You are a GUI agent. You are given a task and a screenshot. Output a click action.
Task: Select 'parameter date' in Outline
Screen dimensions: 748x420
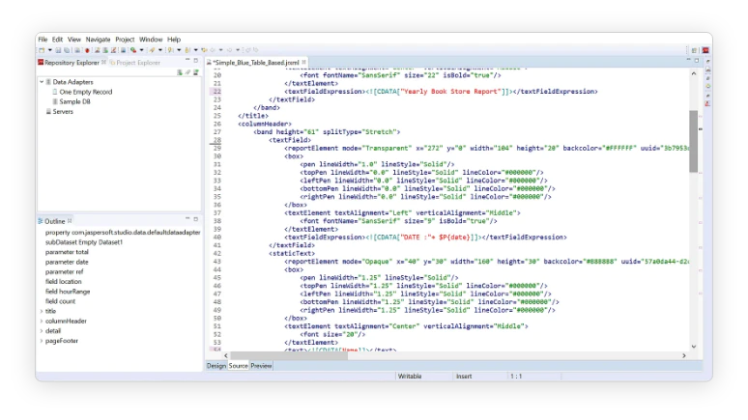[x=67, y=263]
